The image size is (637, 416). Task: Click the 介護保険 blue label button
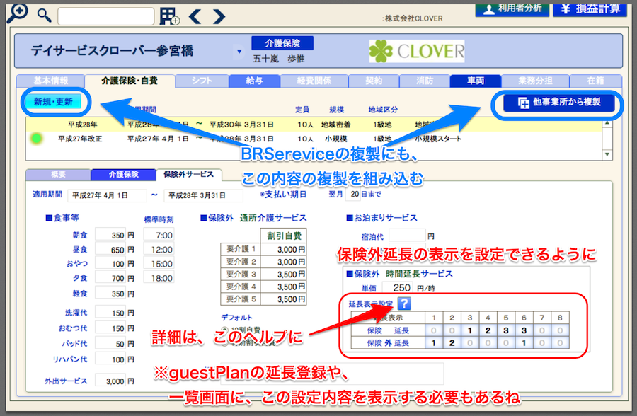pyautogui.click(x=282, y=43)
